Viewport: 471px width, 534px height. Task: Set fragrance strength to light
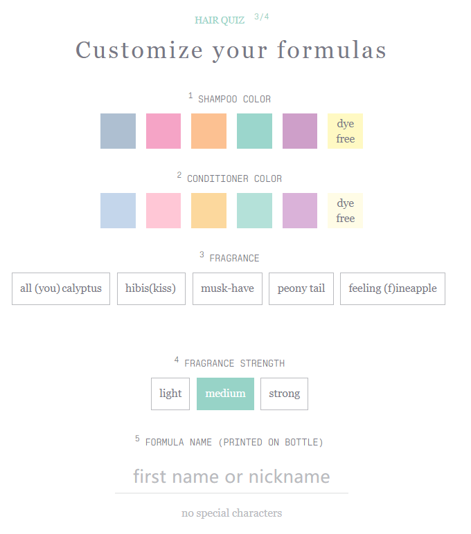[170, 394]
